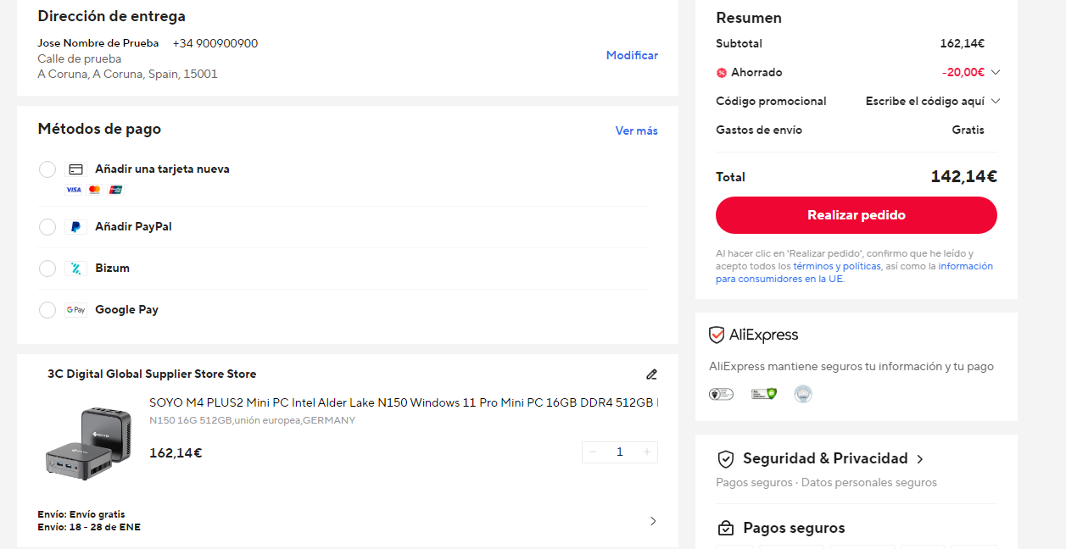
Task: Click Ver más payment methods link
Action: click(637, 130)
